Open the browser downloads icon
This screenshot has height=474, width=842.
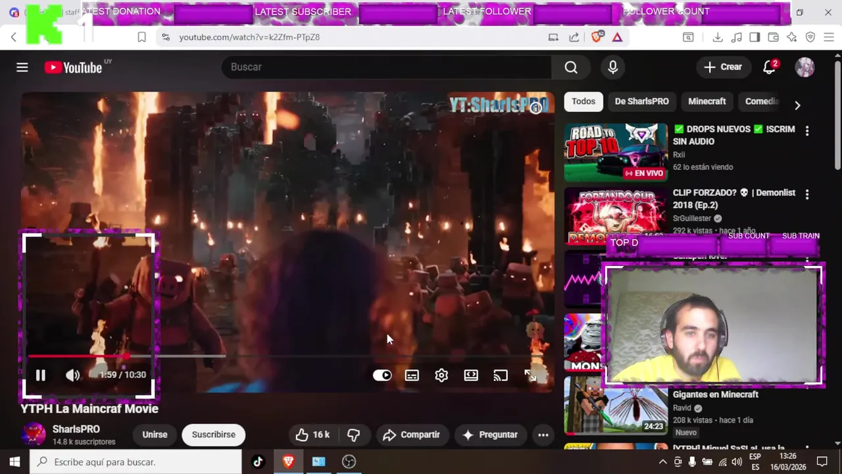point(718,38)
